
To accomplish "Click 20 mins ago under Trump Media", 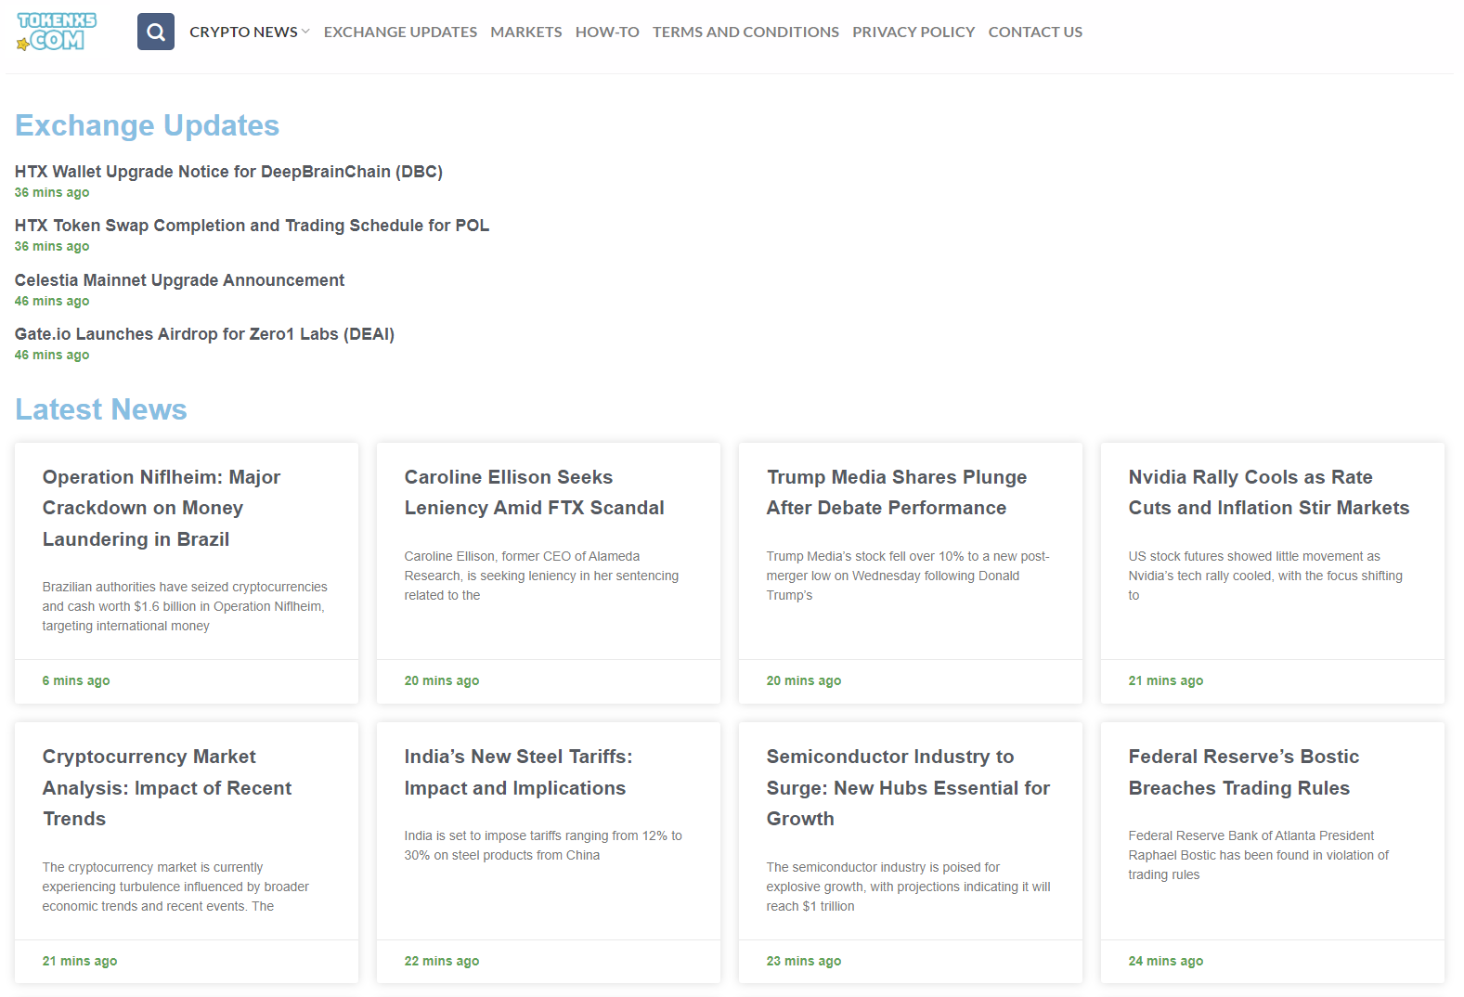I will point(804,680).
